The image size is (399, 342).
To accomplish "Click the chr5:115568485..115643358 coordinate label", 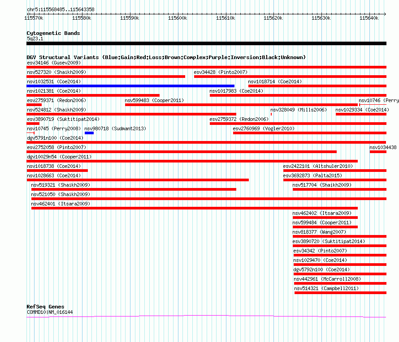I will coord(61,9).
